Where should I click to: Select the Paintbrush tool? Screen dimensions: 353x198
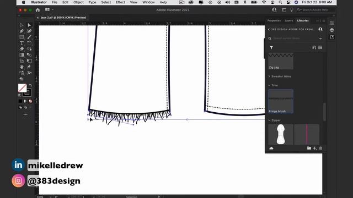click(29, 37)
